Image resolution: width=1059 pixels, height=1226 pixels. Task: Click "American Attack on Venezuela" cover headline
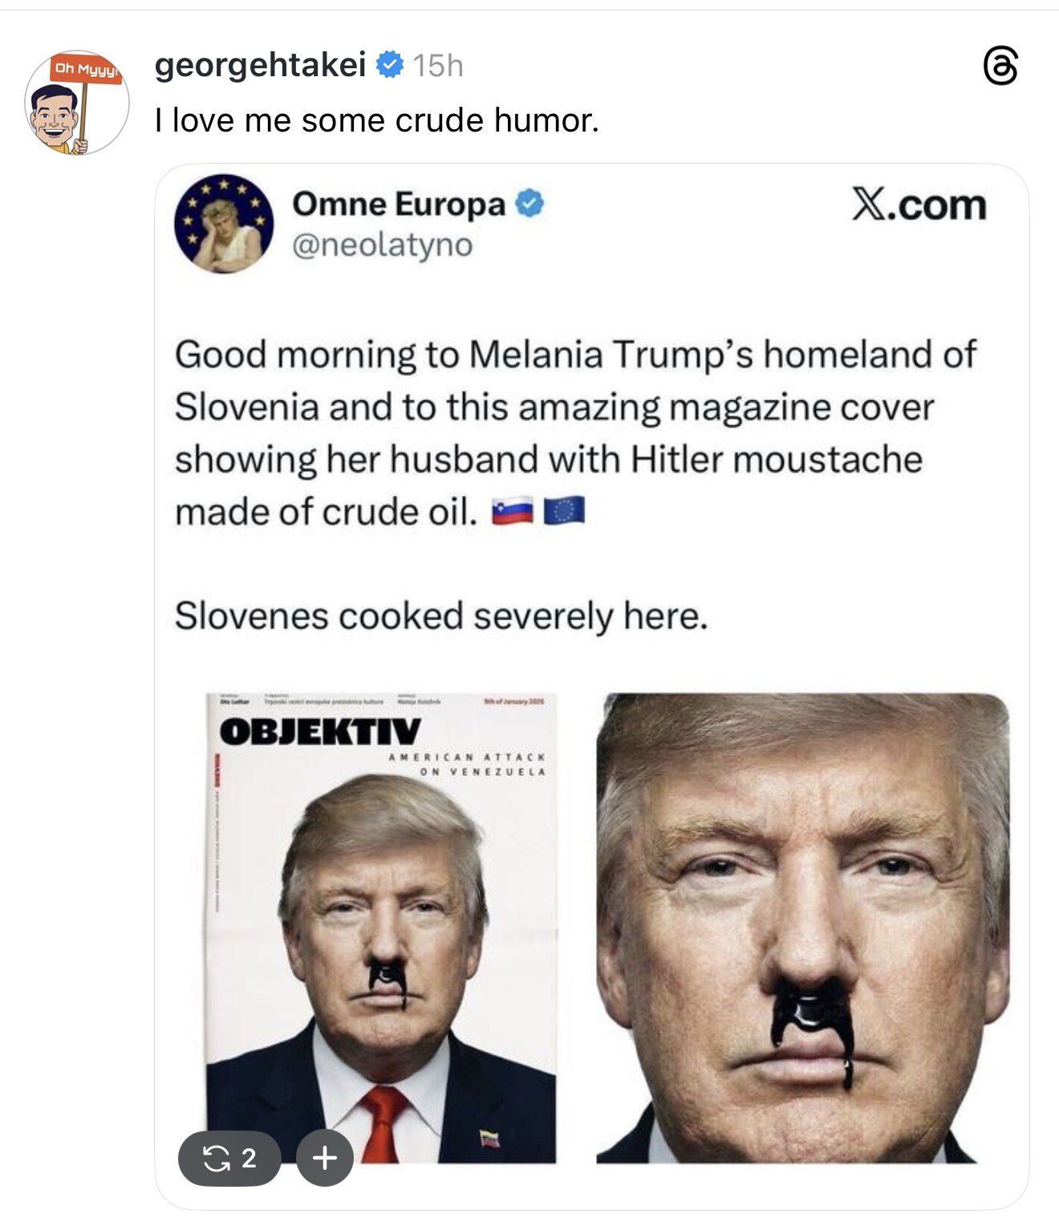pos(467,764)
